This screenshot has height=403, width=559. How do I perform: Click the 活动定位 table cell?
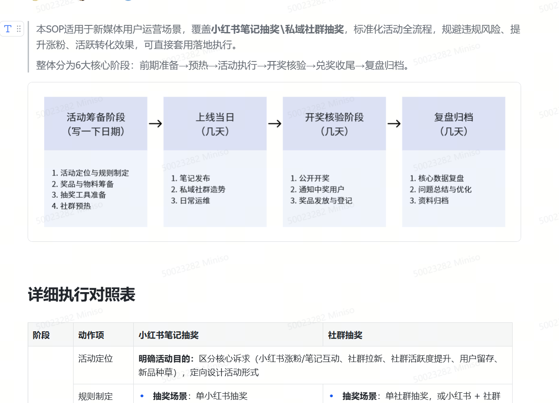point(103,365)
